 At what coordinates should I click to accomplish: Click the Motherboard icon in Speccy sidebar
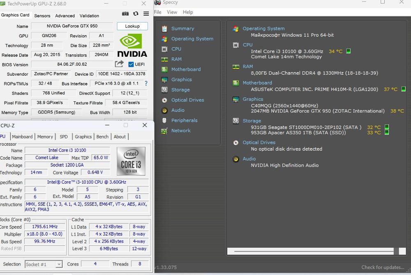[x=164, y=69]
